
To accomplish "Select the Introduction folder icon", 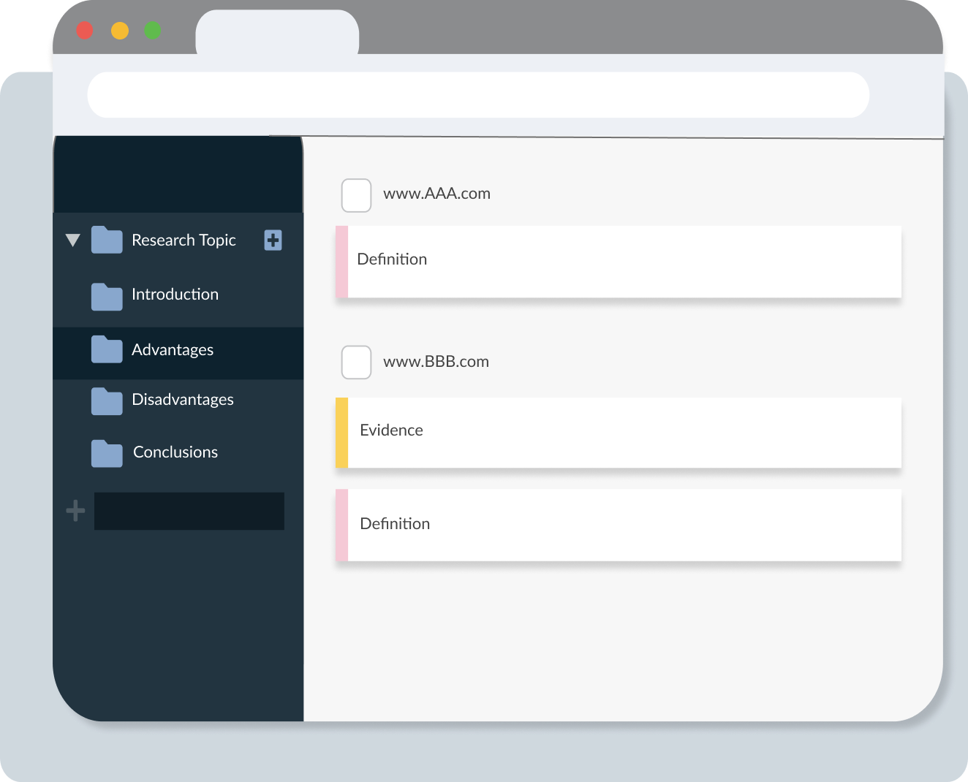I will click(x=106, y=296).
